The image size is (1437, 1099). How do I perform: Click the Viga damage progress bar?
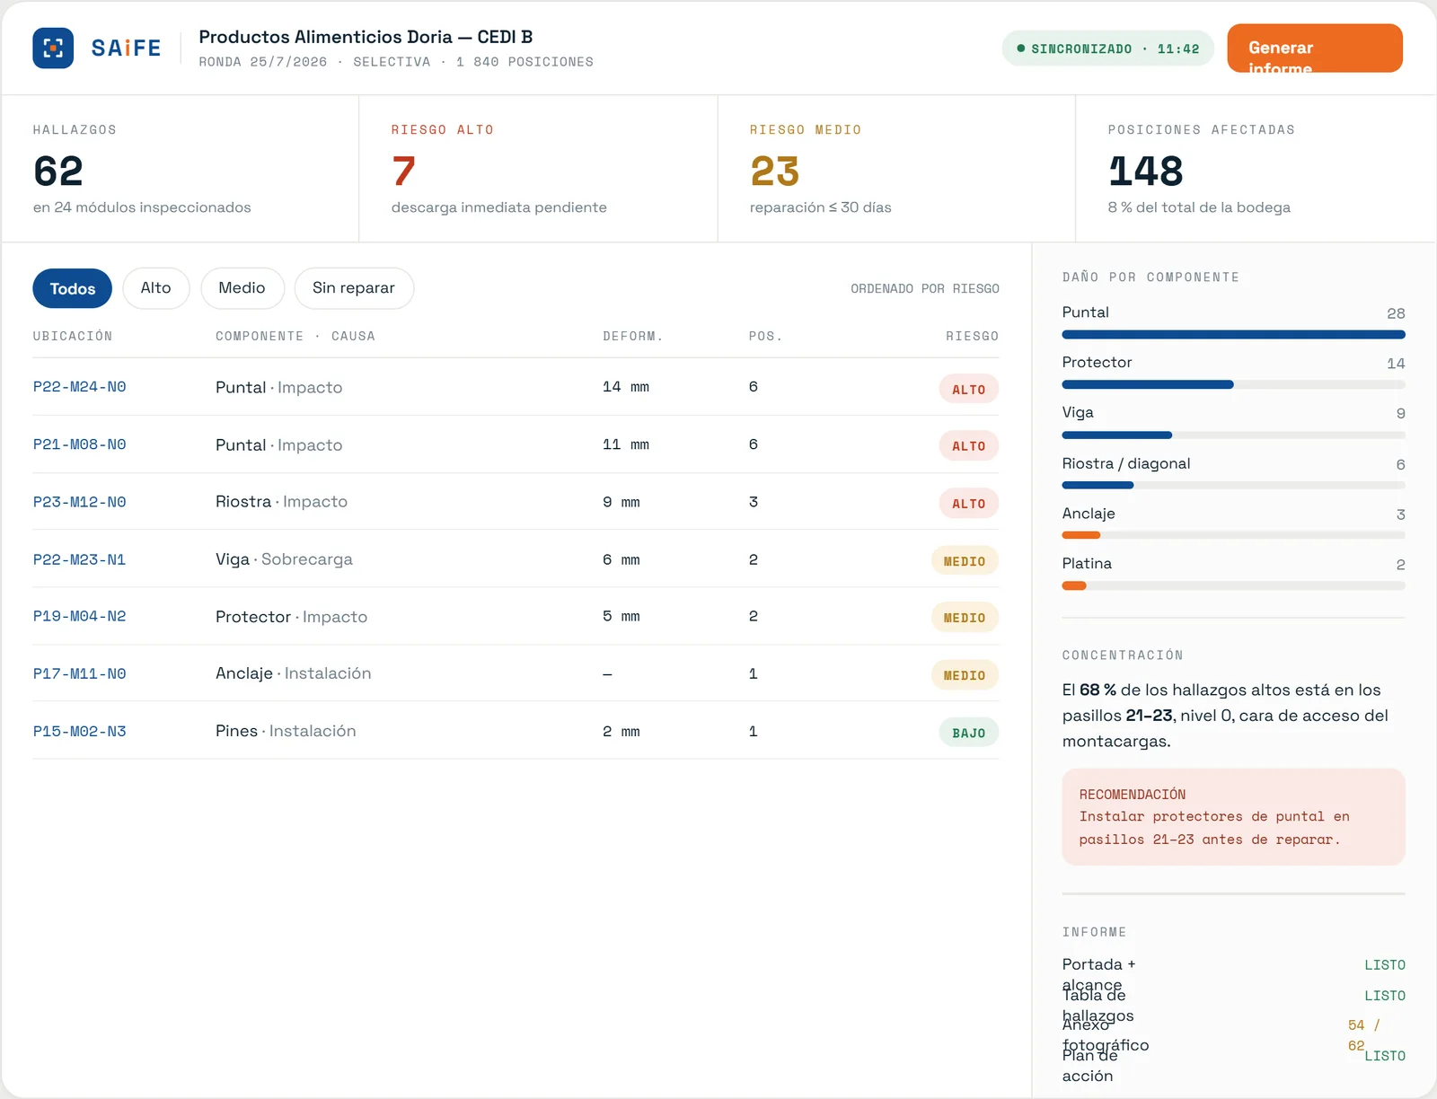1233,435
